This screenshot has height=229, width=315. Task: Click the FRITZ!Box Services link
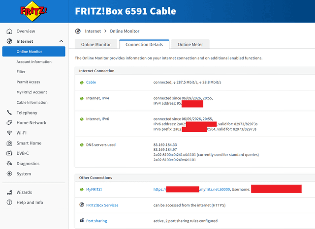102,205
